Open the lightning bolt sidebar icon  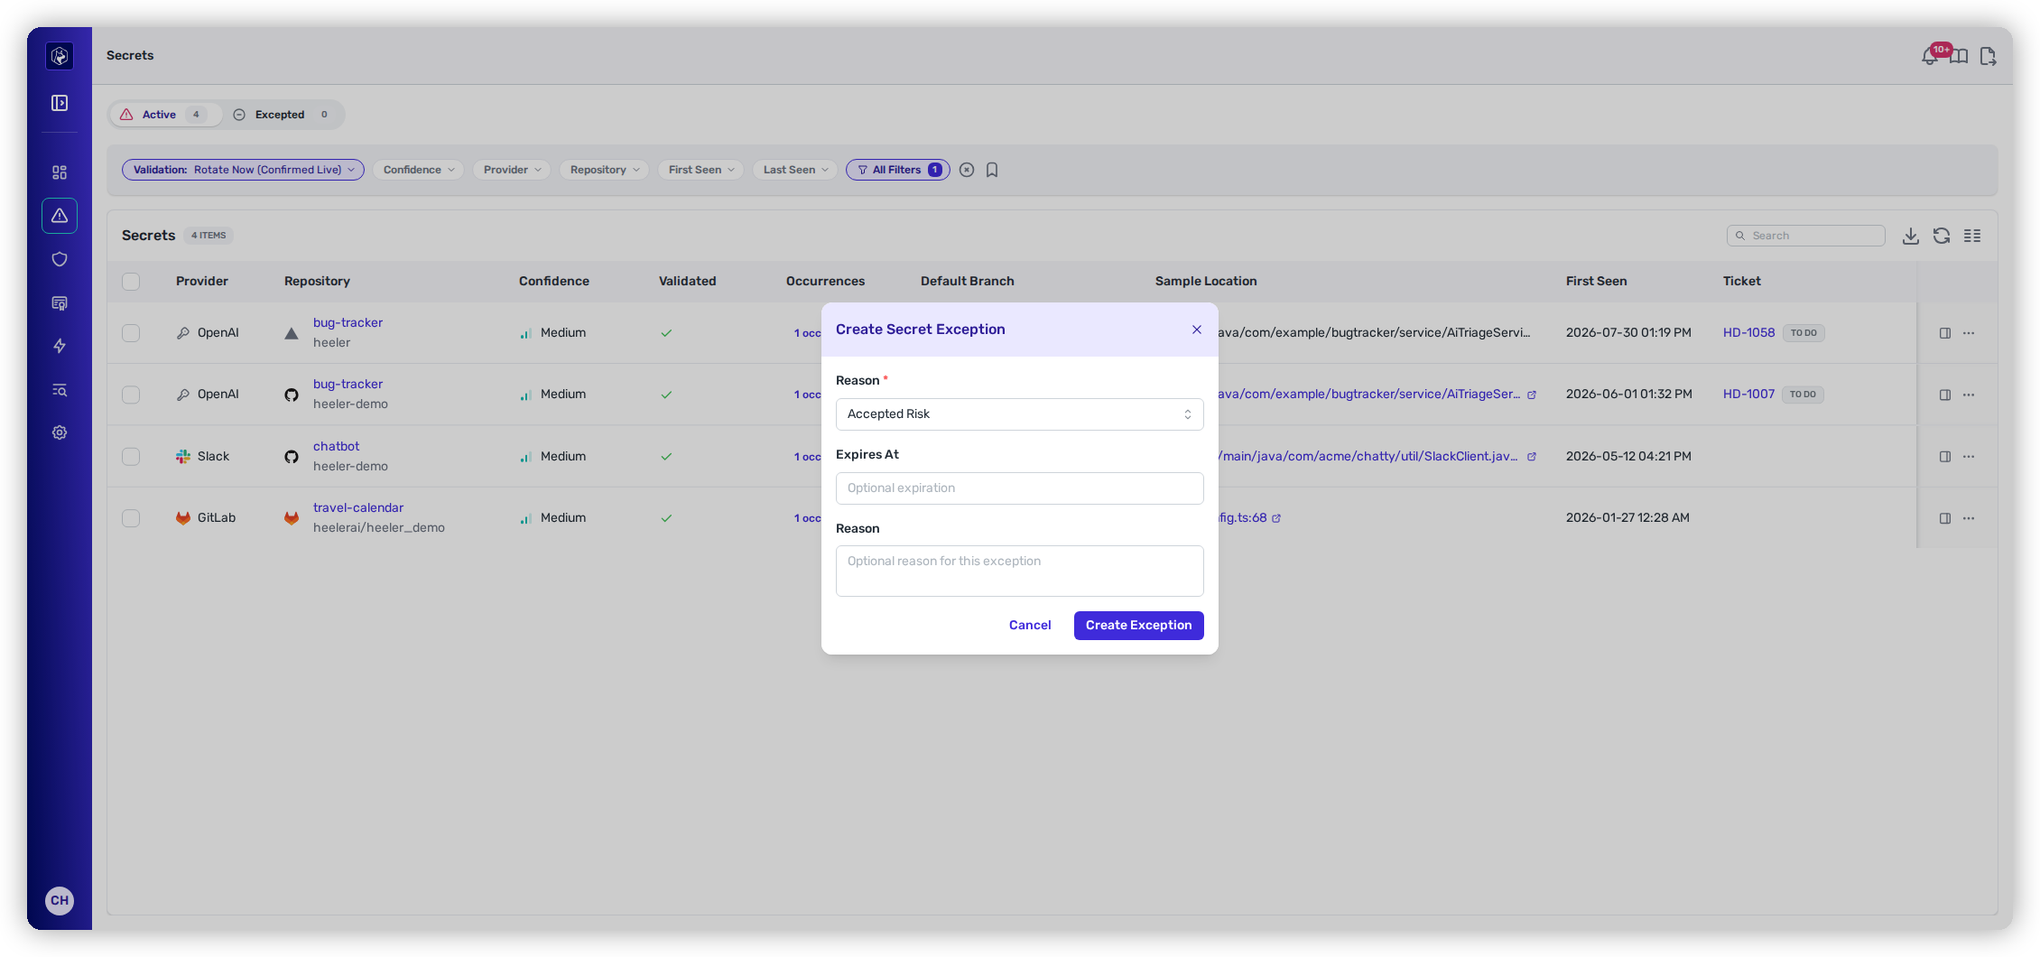60,346
